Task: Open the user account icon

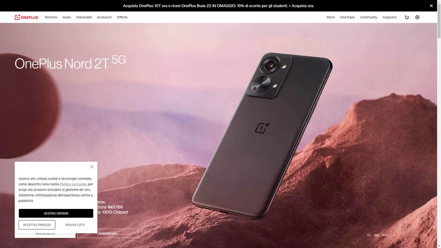Action: pyautogui.click(x=418, y=17)
